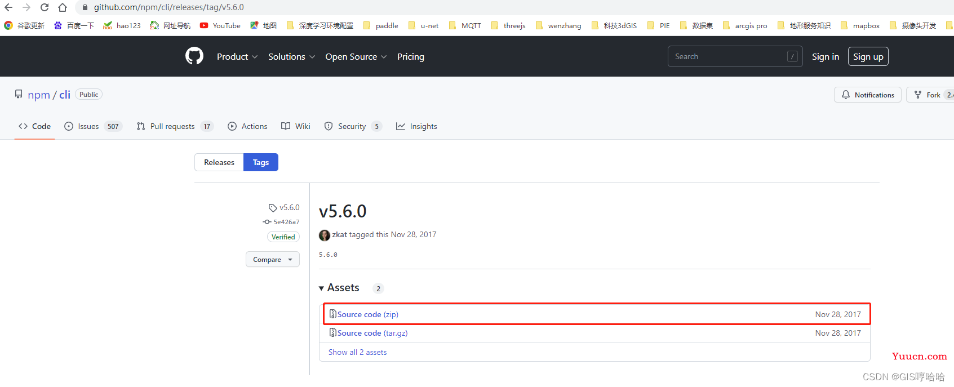Switch to the Releases view

pyautogui.click(x=219, y=162)
